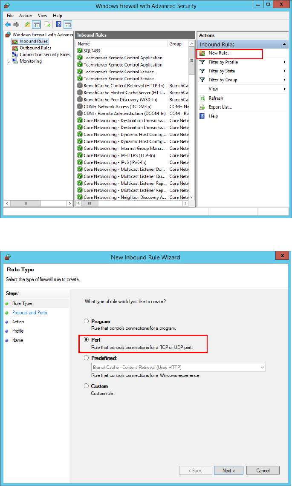This screenshot has width=292, height=486.
Task: Click the Monitoring tree icon
Action: coord(14,61)
